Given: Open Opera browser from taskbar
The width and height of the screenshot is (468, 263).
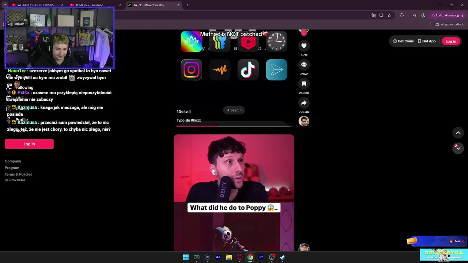Looking at the screenshot, I should click(239, 257).
